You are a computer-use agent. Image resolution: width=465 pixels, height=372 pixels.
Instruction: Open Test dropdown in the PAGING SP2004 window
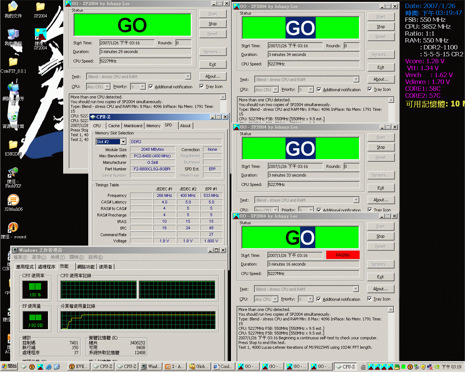point(356,289)
